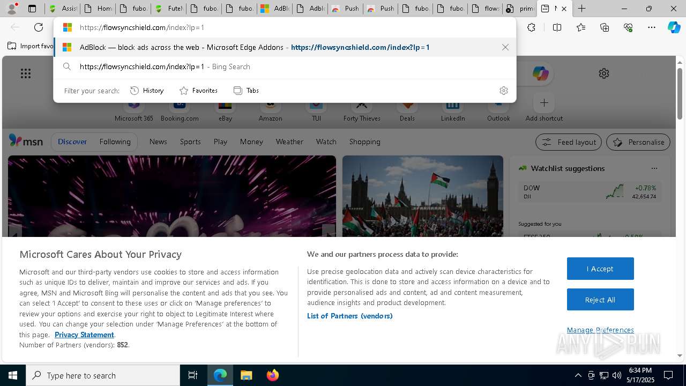The height and width of the screenshot is (386, 686).
Task: Open the split screen icon
Action: click(557, 27)
